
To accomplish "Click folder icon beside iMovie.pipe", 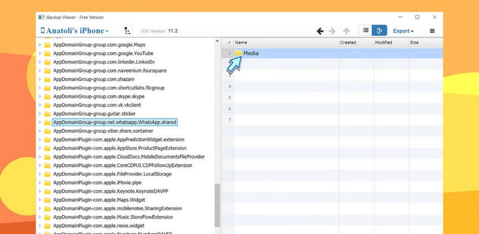I will [x=47, y=183].
